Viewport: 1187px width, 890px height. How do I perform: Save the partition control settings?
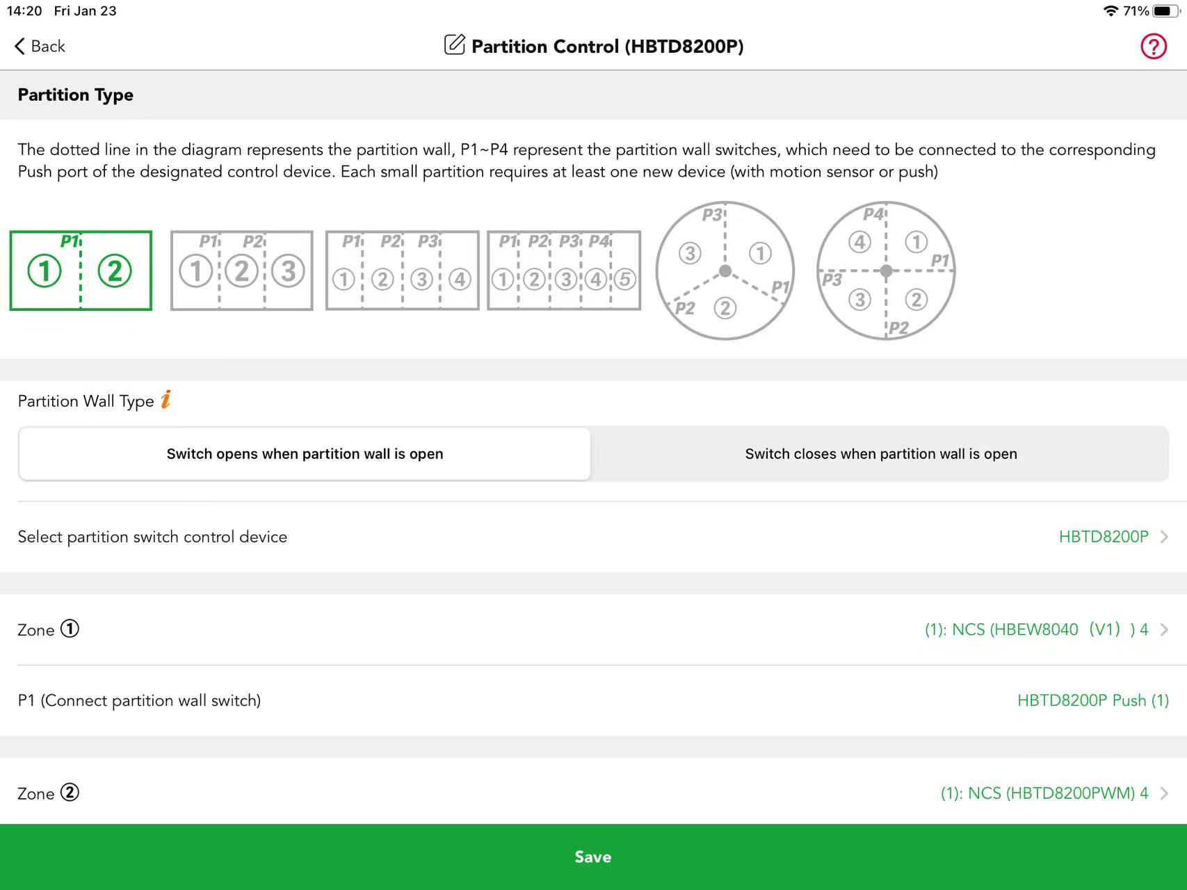593,857
